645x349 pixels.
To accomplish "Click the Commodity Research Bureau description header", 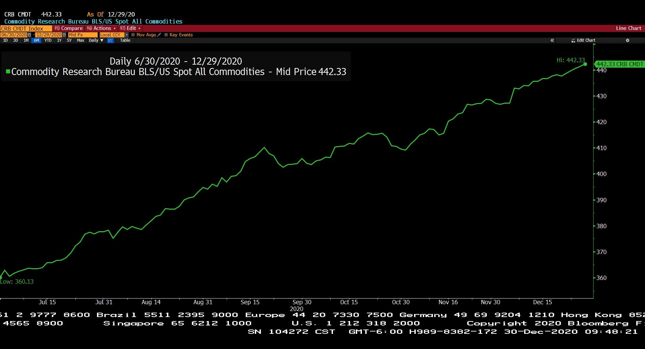I will pos(93,22).
